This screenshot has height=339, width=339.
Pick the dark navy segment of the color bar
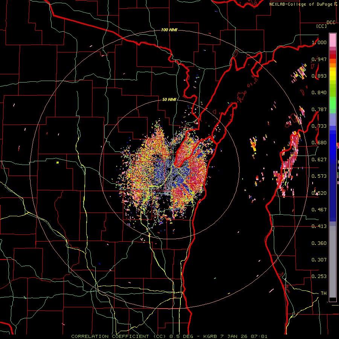333,192
